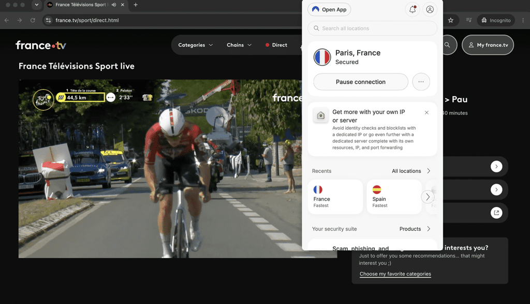Open Products in security suite
Image resolution: width=530 pixels, height=304 pixels.
pos(415,229)
